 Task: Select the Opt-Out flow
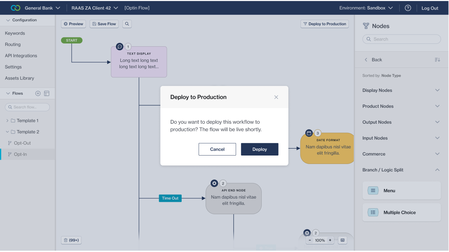(x=22, y=143)
